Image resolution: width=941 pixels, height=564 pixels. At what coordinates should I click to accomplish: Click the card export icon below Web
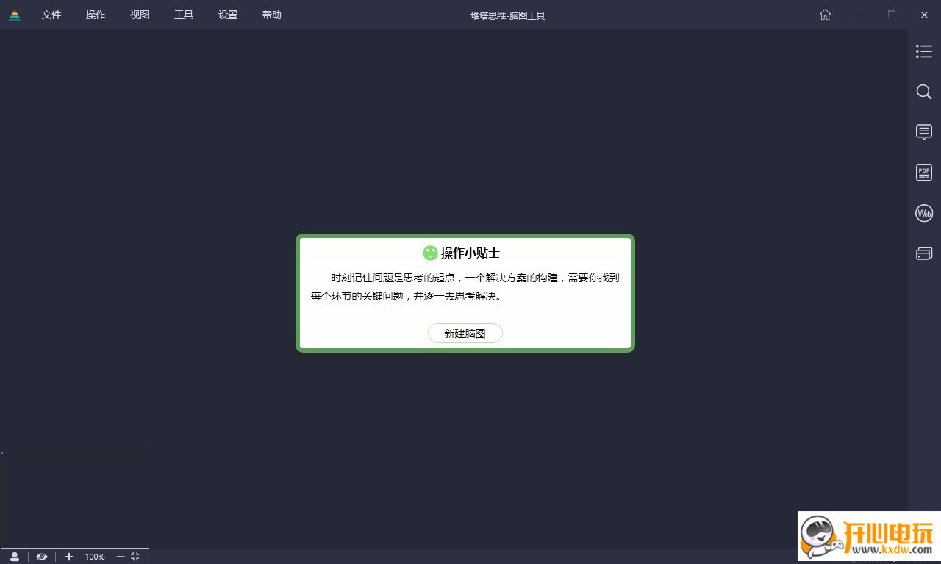click(x=923, y=253)
